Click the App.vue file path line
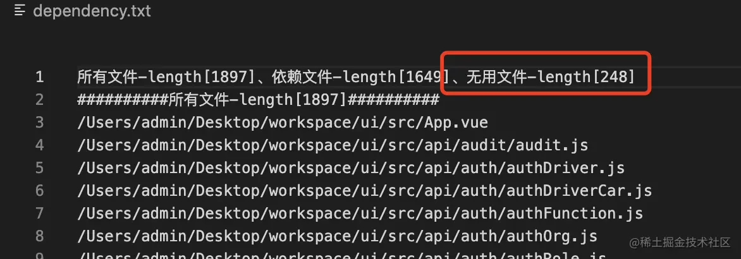This screenshot has width=741, height=259. click(x=283, y=123)
